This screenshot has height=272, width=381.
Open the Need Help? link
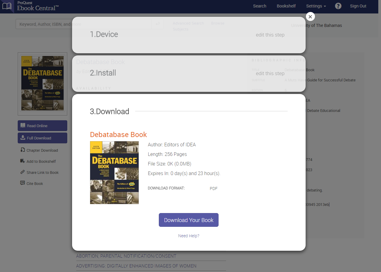(x=189, y=236)
